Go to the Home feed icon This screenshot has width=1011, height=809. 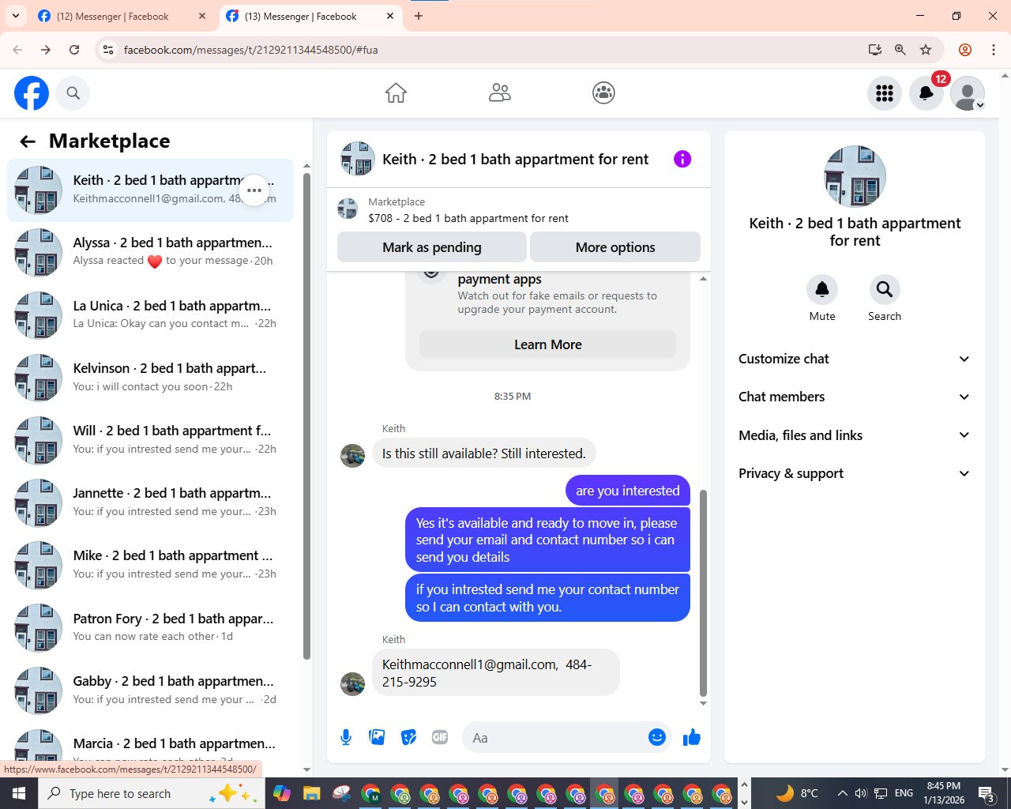click(396, 93)
